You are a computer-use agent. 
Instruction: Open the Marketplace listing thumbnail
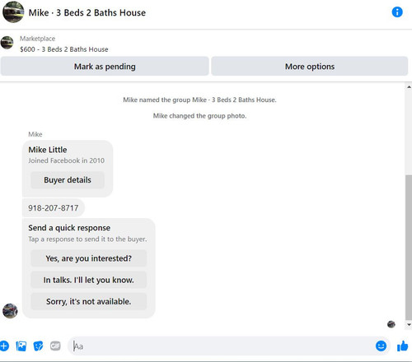tap(7, 43)
